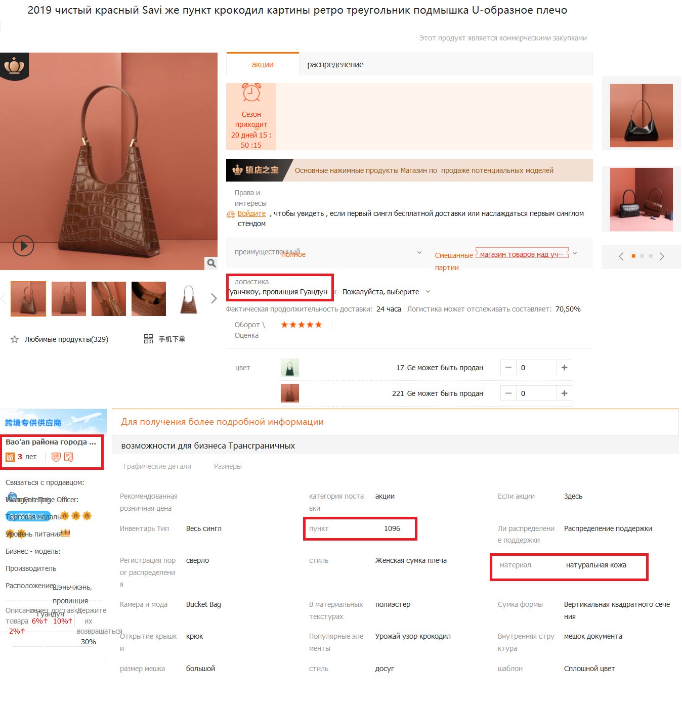Expand the 'преимущественный' dropdown arrow
682x710 pixels.
tap(419, 252)
